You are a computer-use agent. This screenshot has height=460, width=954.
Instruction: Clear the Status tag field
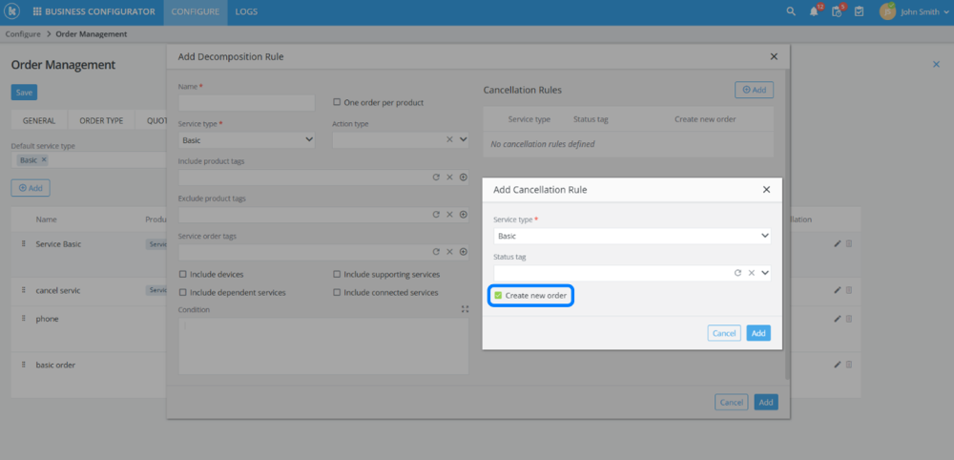tap(751, 273)
